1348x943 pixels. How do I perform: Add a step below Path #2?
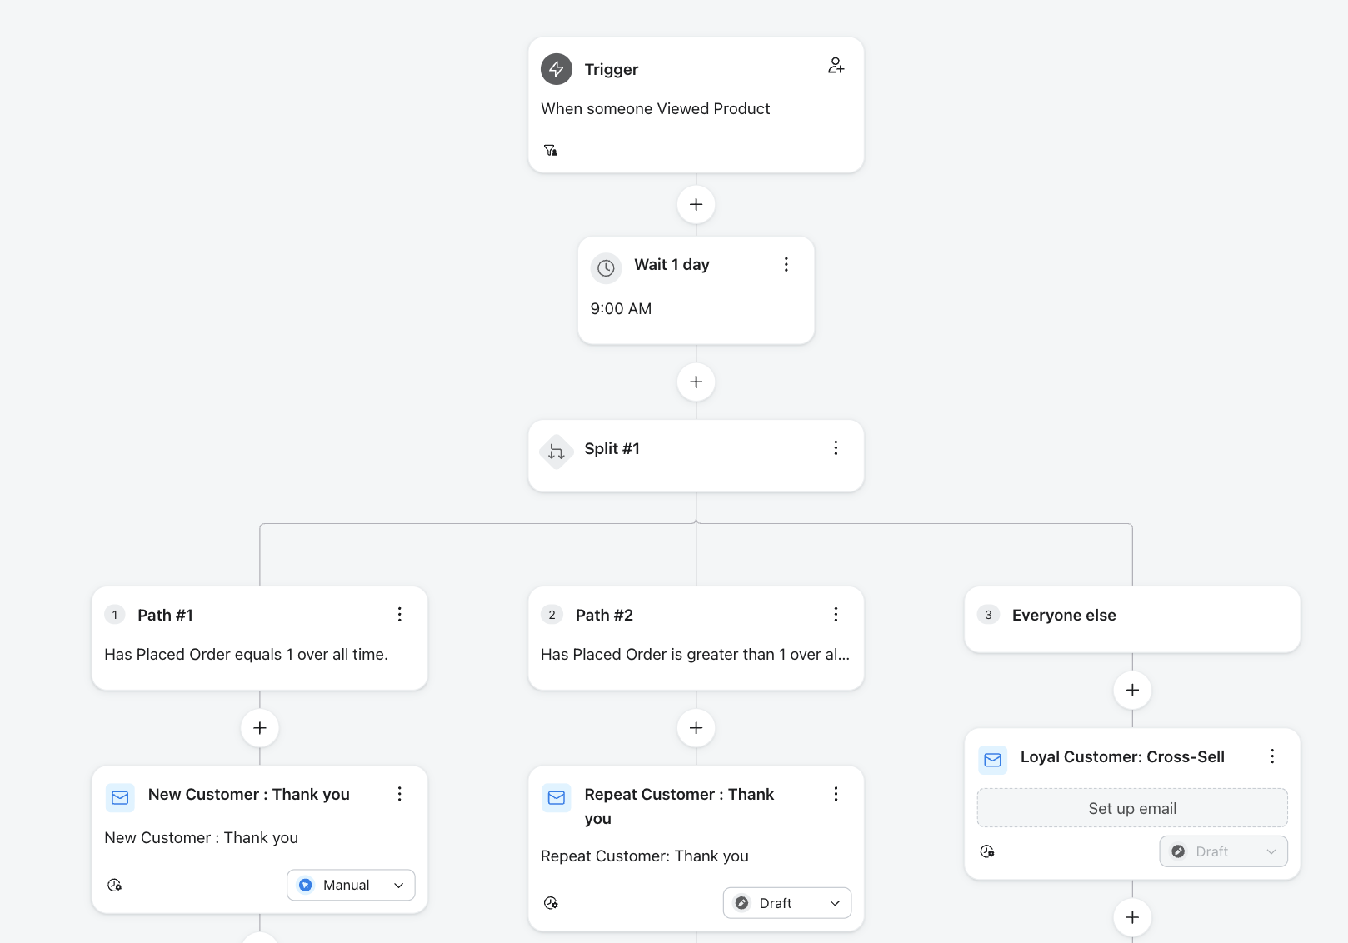[x=696, y=728]
